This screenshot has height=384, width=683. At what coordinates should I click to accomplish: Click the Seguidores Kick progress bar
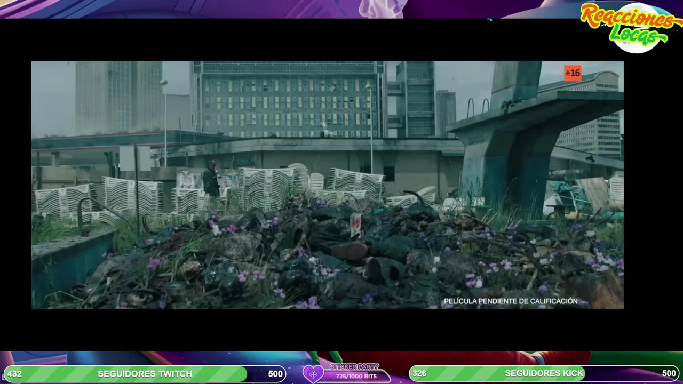[544, 373]
